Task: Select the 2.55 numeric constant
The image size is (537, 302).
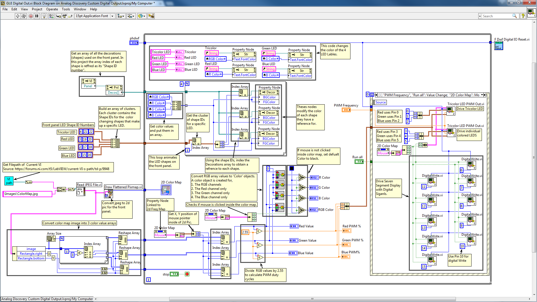Action: point(245,232)
